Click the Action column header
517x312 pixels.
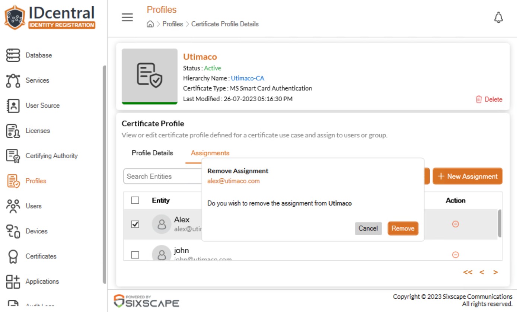pos(456,200)
